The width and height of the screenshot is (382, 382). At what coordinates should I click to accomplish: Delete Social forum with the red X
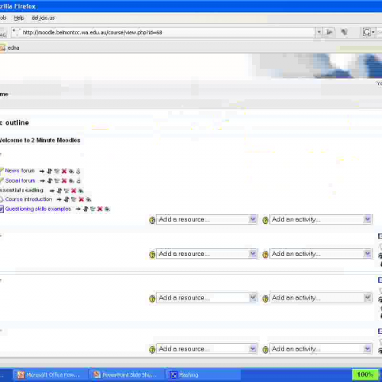[64, 181]
